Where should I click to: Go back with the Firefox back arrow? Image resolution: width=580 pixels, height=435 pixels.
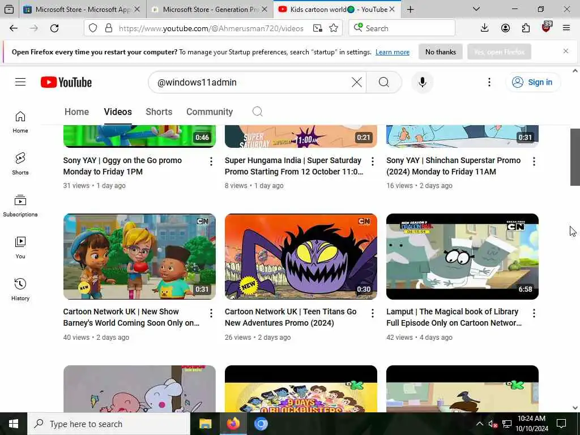click(x=14, y=28)
